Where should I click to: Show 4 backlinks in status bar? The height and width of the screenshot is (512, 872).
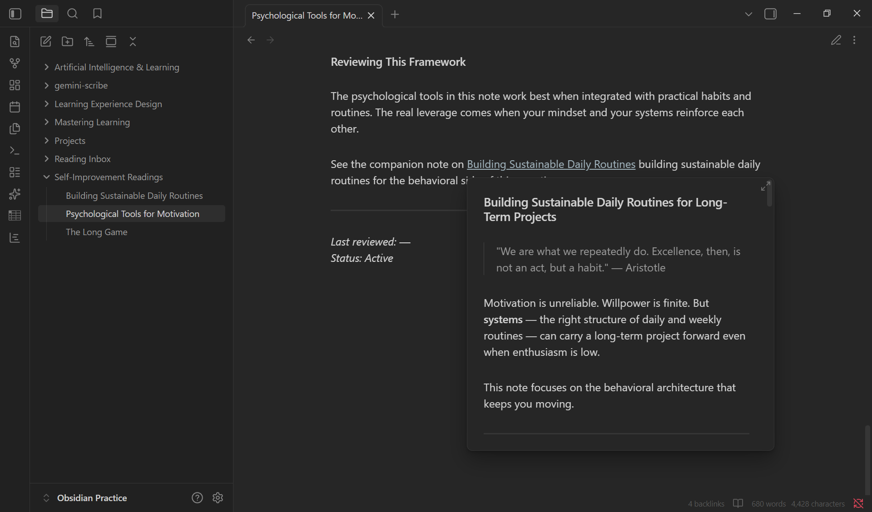tap(706, 504)
